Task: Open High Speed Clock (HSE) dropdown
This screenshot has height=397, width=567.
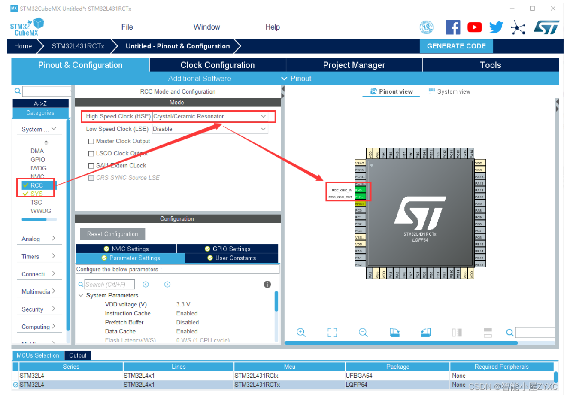Action: (210, 116)
